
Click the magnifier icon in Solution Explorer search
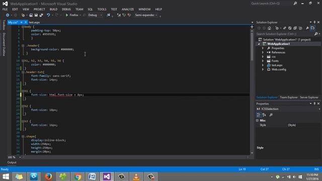(x=316, y=34)
